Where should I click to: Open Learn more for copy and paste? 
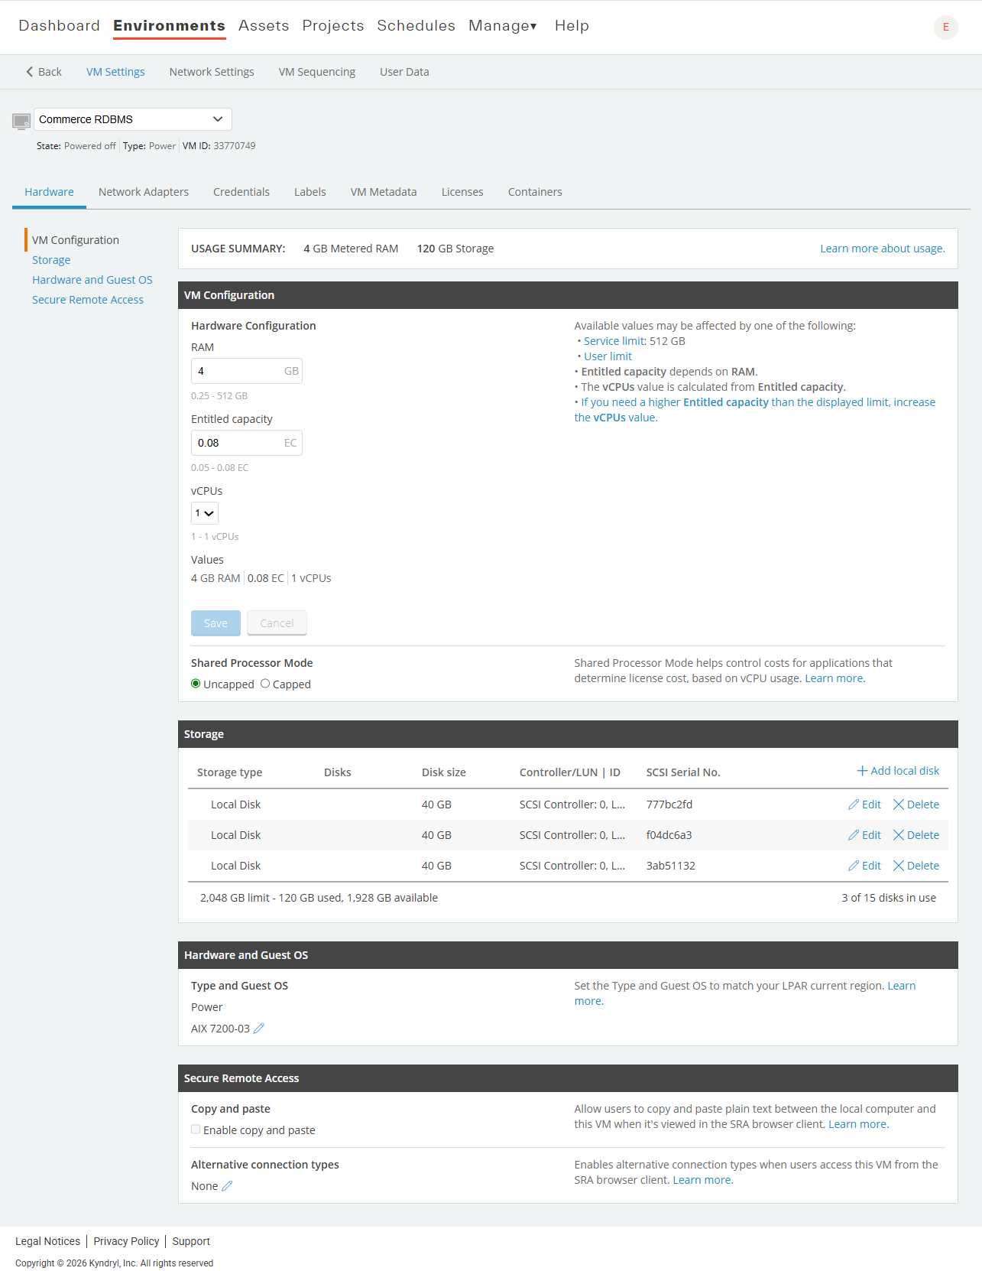click(x=858, y=1124)
